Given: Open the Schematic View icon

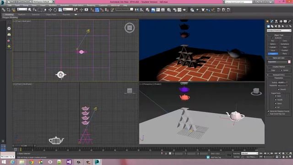Looking at the screenshot, I should coord(163,10).
